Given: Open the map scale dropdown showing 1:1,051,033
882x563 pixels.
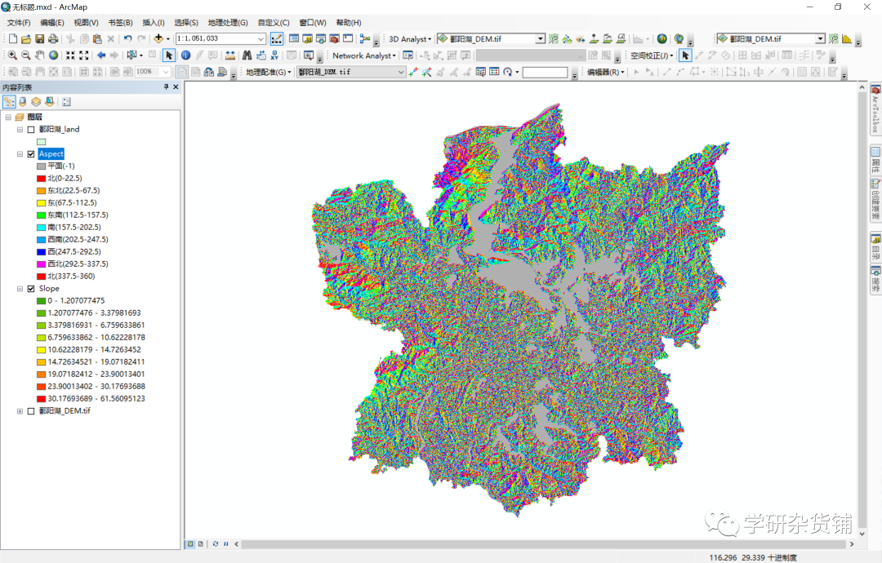Looking at the screenshot, I should (x=263, y=38).
